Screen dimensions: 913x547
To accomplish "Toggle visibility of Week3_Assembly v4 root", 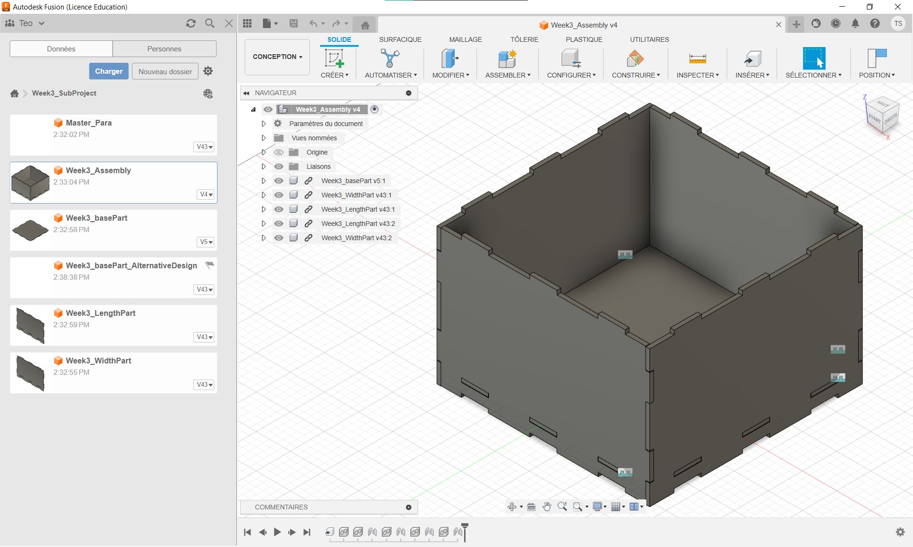I will [x=268, y=109].
